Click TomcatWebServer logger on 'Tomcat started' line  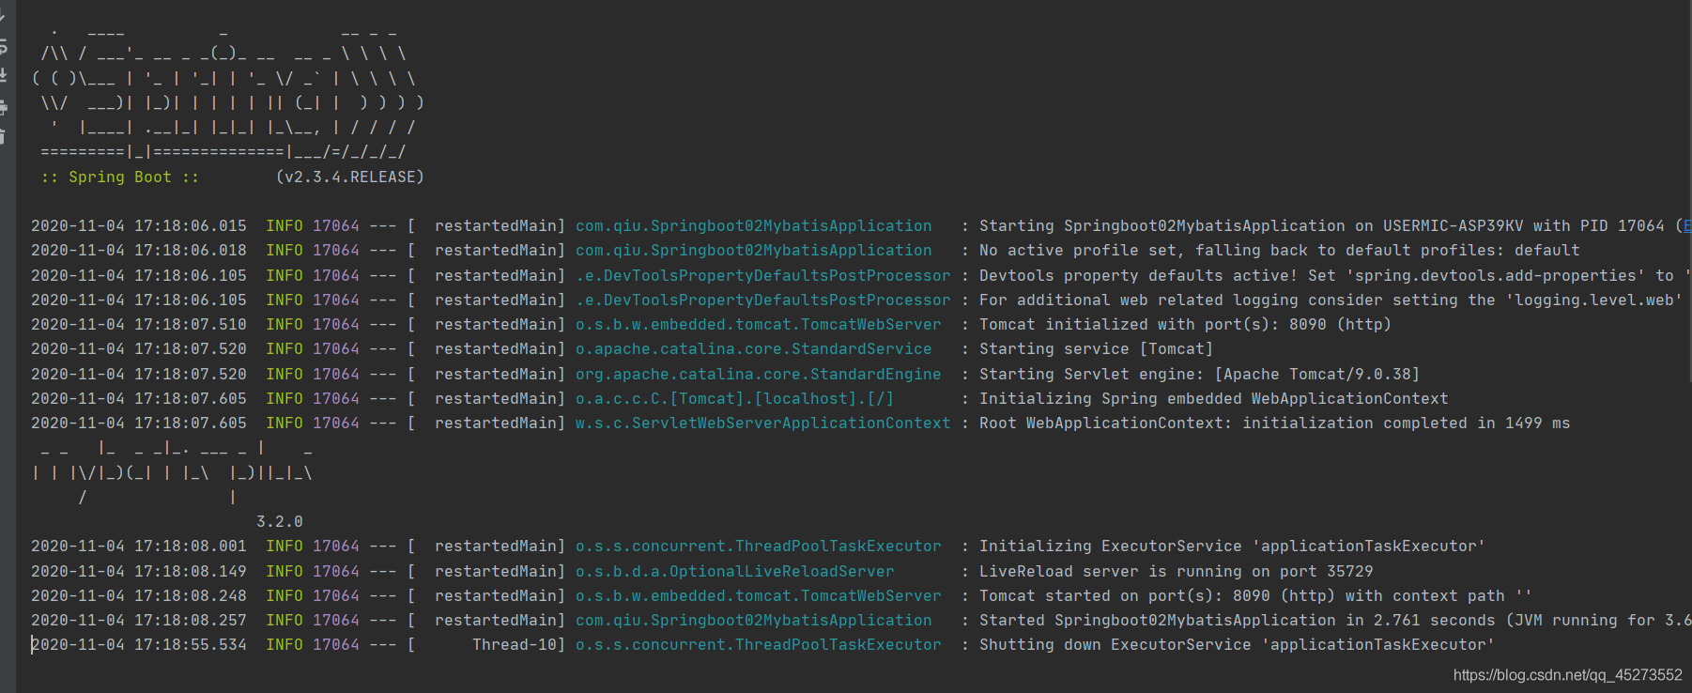(759, 595)
